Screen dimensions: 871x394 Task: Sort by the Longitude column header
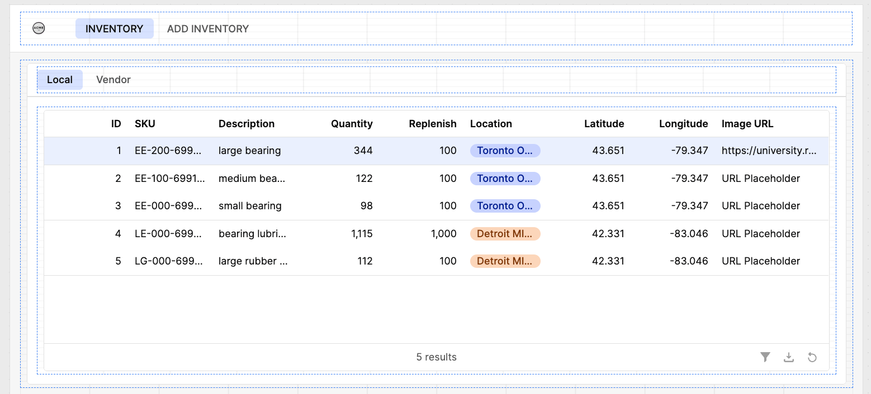point(684,124)
